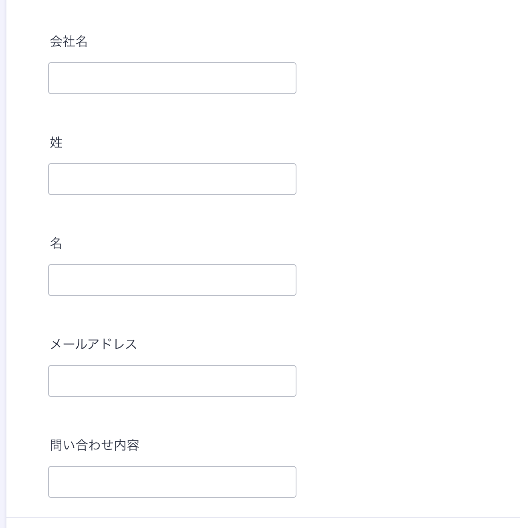This screenshot has width=520, height=528.
Task: Click the 名 input field
Action: point(172,280)
